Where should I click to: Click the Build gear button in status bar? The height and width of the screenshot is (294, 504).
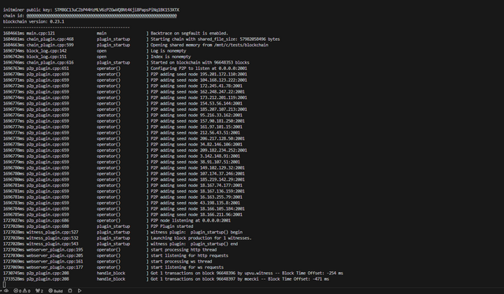[56, 291]
